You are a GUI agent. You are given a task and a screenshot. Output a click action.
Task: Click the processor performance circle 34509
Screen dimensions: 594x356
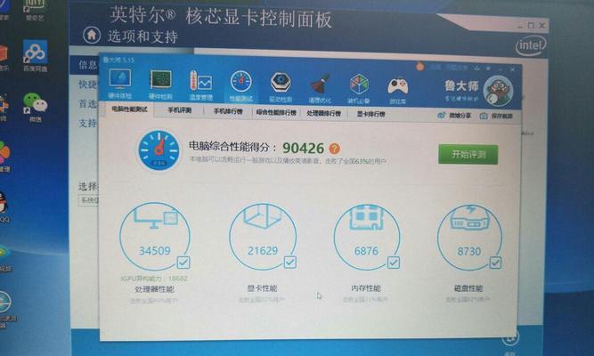tap(155, 237)
